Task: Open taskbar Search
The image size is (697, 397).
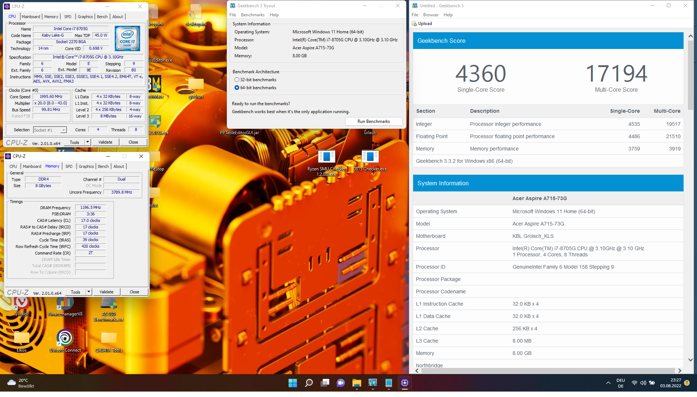Action: click(309, 383)
